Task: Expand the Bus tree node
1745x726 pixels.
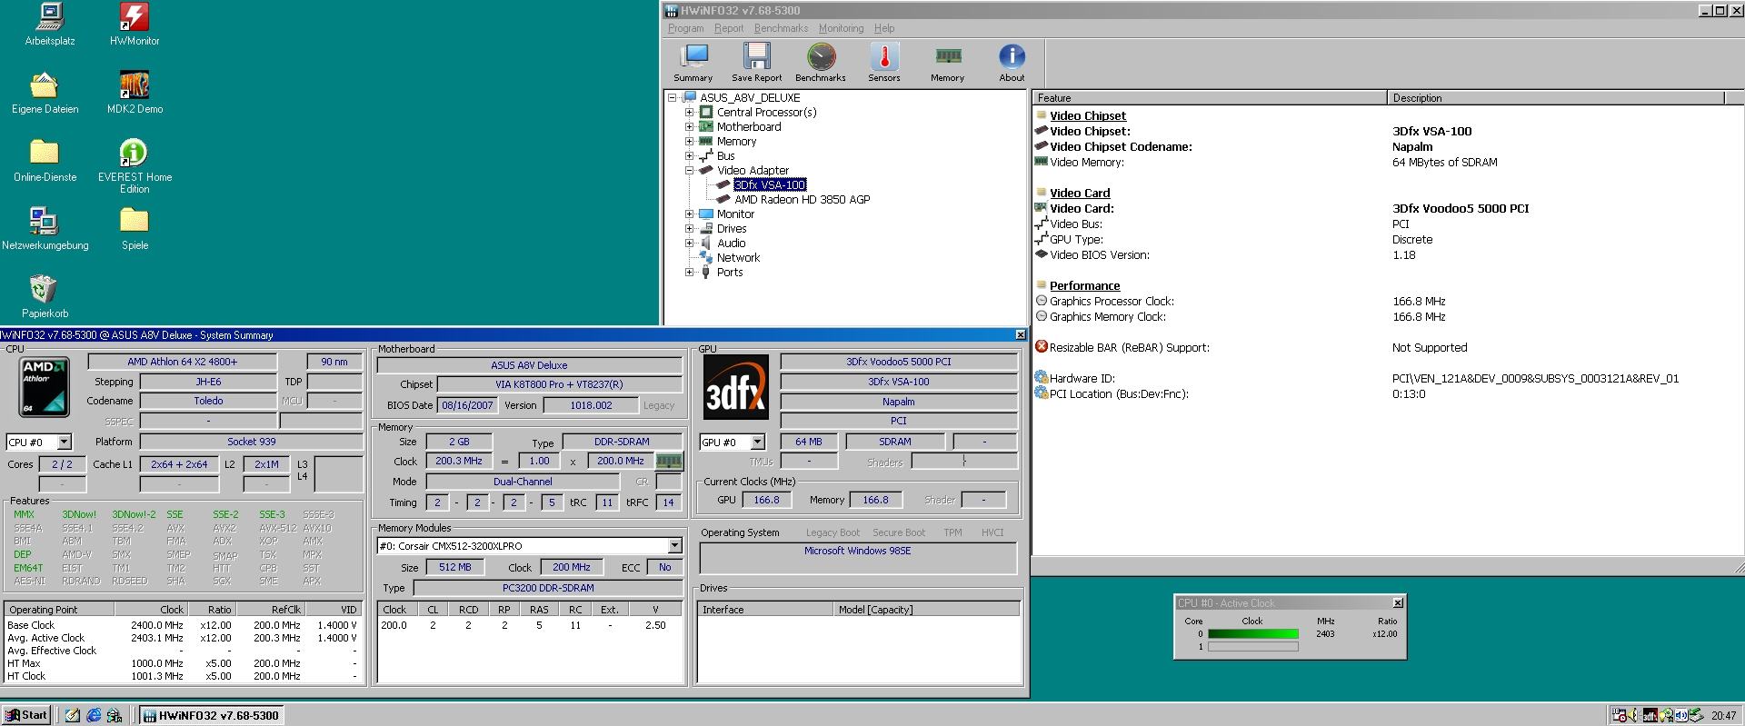Action: (689, 156)
